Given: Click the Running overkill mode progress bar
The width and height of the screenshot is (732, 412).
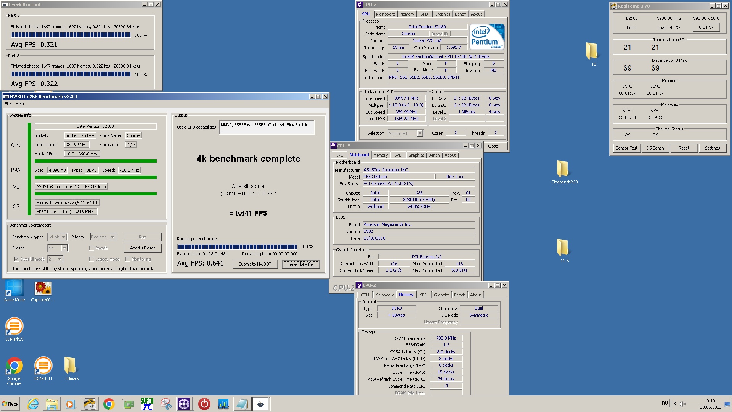Looking at the screenshot, I should pos(237,247).
